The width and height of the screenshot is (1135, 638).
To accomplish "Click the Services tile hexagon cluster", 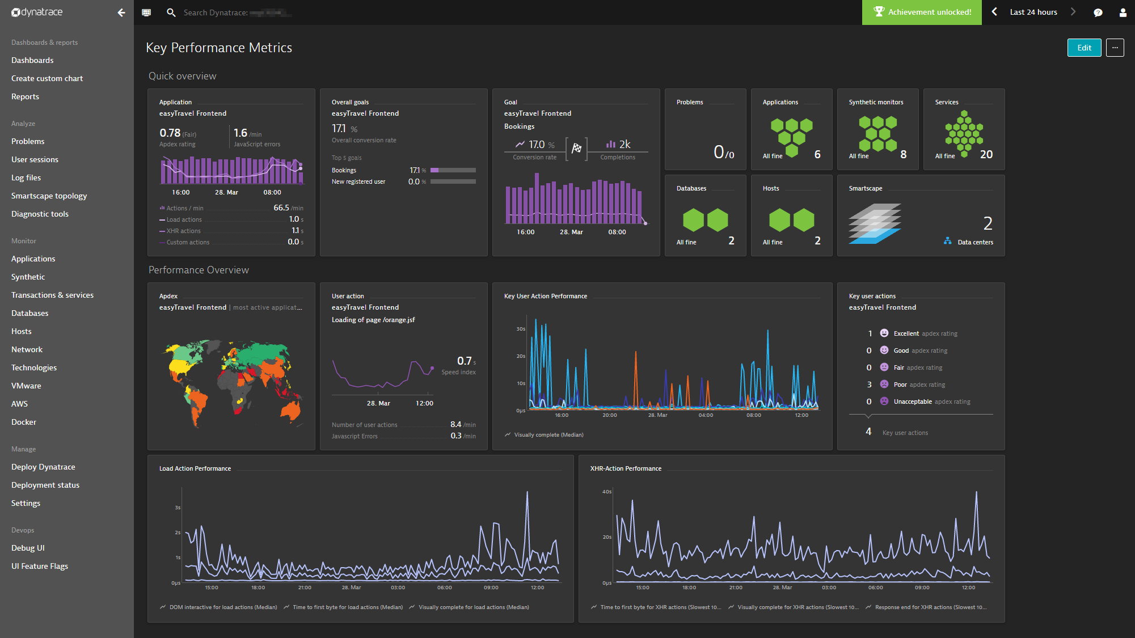I will pyautogui.click(x=964, y=134).
